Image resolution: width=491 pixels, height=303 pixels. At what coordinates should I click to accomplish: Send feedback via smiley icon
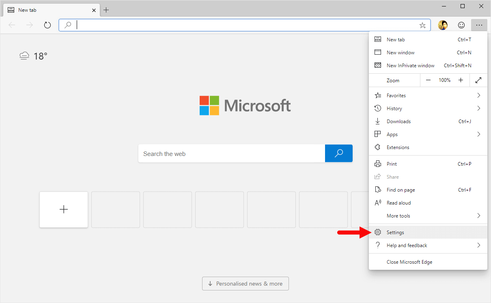[461, 25]
